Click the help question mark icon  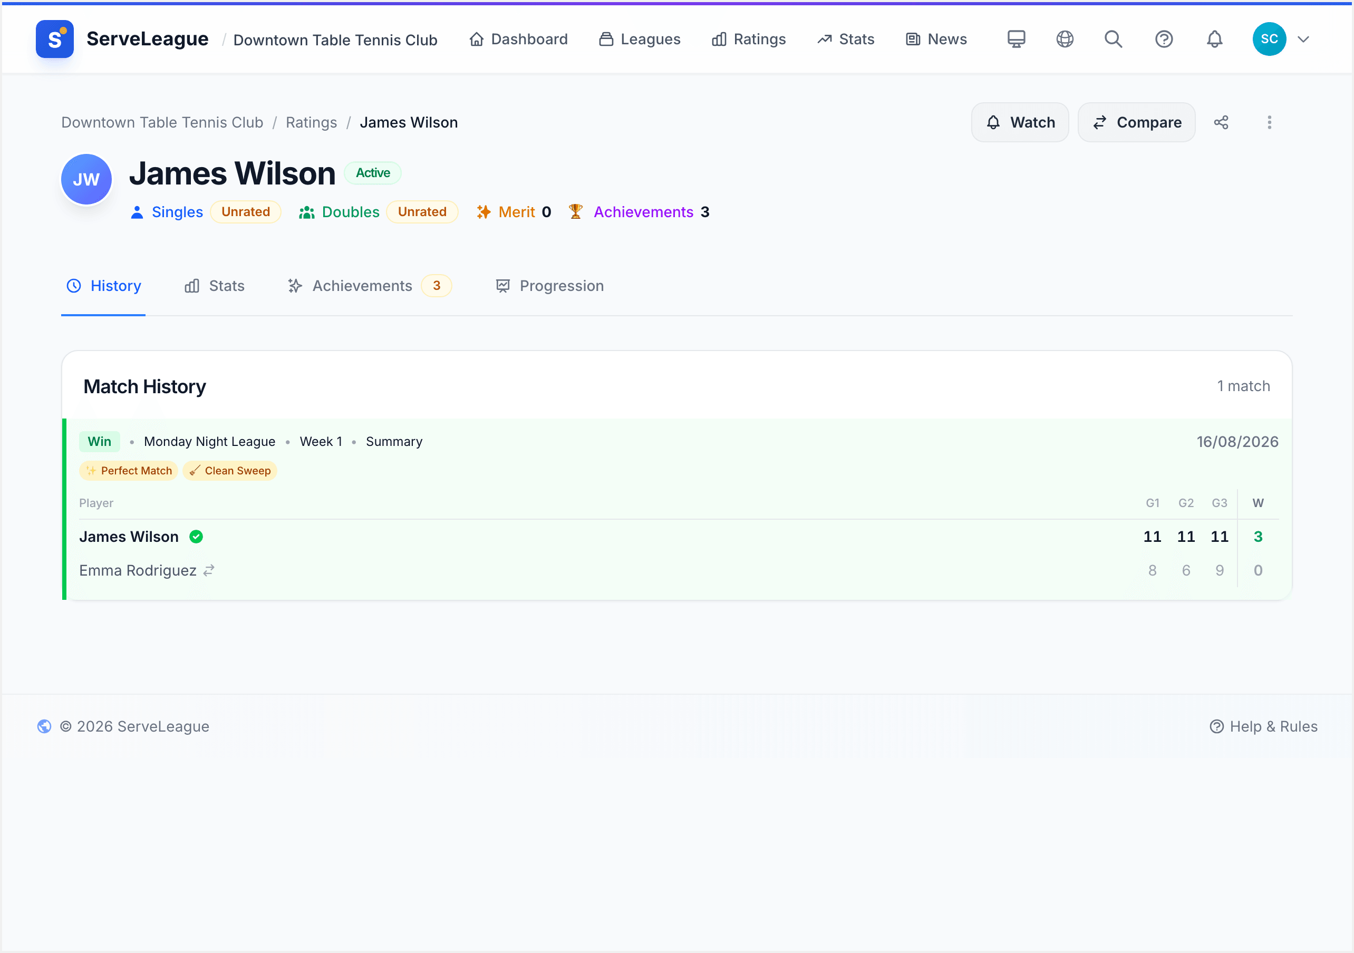[1164, 39]
